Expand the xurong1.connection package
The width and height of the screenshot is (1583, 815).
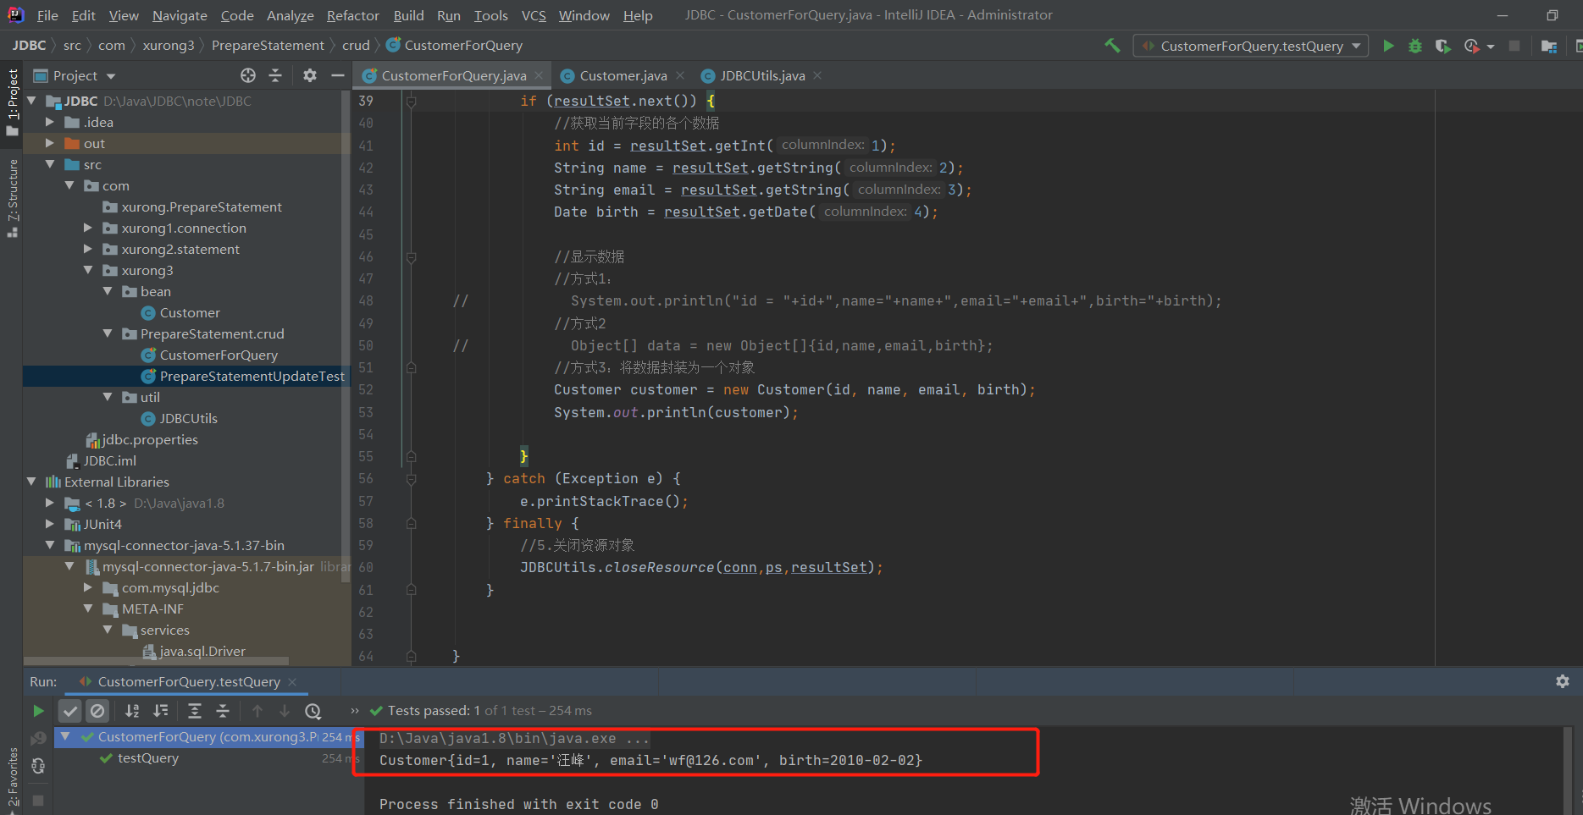click(88, 228)
